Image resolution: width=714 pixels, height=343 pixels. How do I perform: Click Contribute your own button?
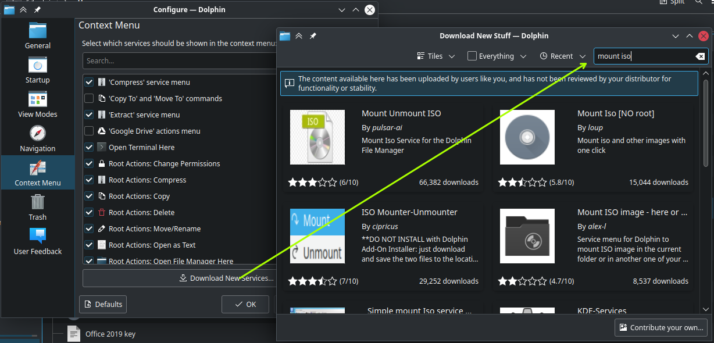[x=661, y=327]
